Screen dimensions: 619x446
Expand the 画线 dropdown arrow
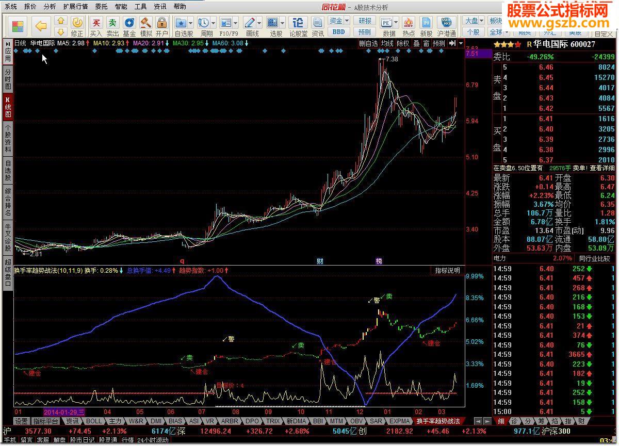[x=259, y=23]
